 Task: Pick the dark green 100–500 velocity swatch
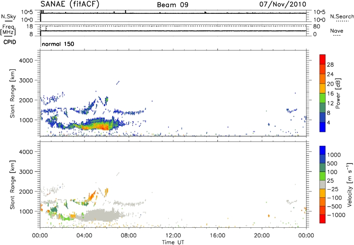(323, 168)
